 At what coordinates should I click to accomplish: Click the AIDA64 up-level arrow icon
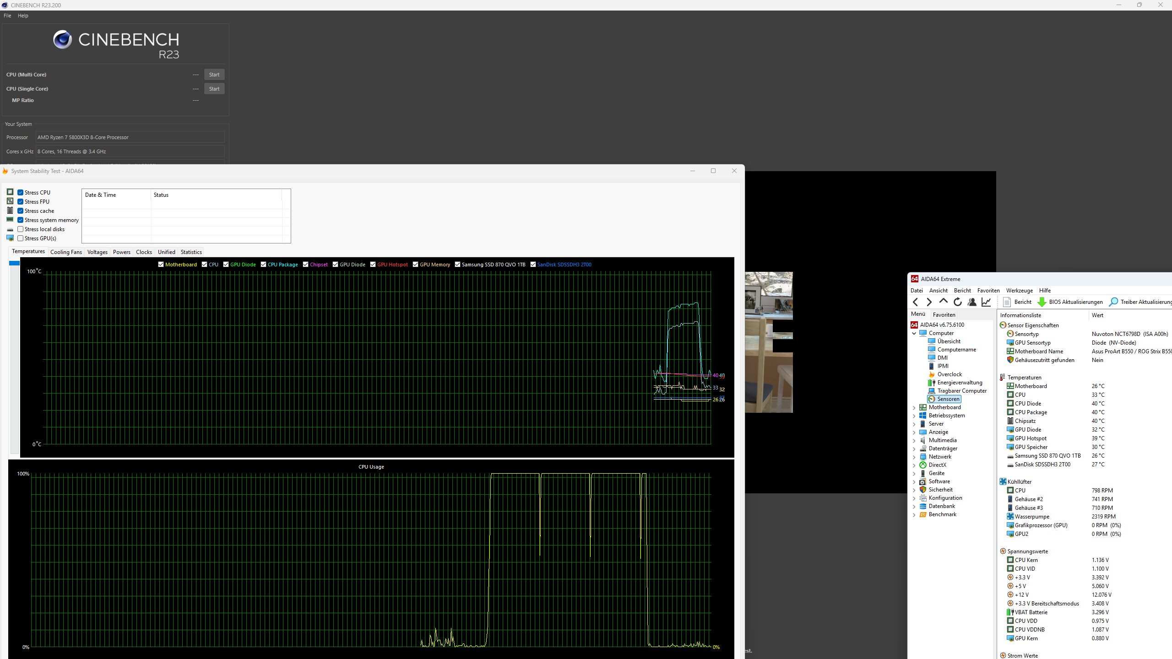click(943, 302)
